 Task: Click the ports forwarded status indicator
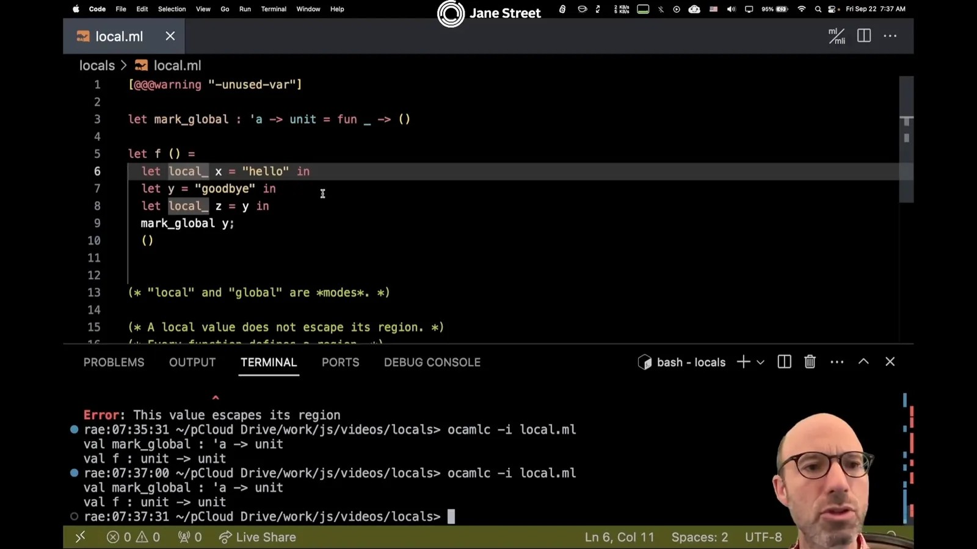tap(189, 537)
